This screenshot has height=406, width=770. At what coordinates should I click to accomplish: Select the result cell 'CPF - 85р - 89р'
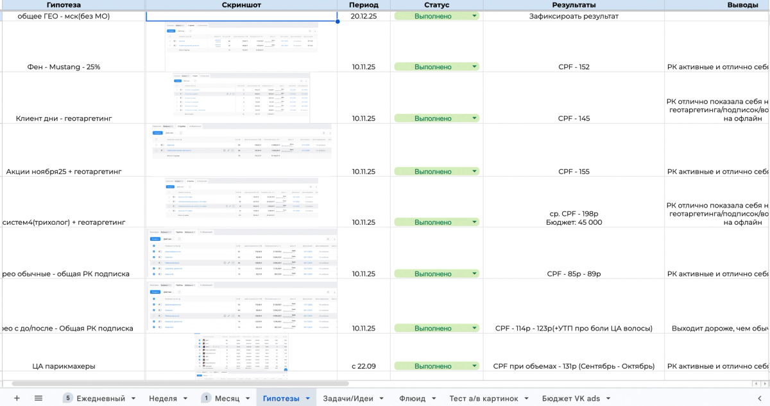point(574,254)
